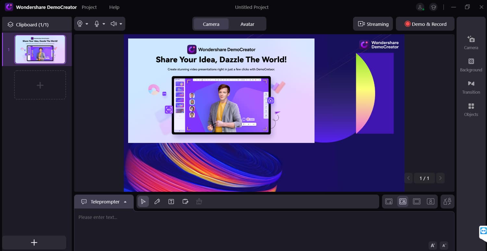Go to previous page arrow
This screenshot has height=251, width=487.
tap(408, 178)
